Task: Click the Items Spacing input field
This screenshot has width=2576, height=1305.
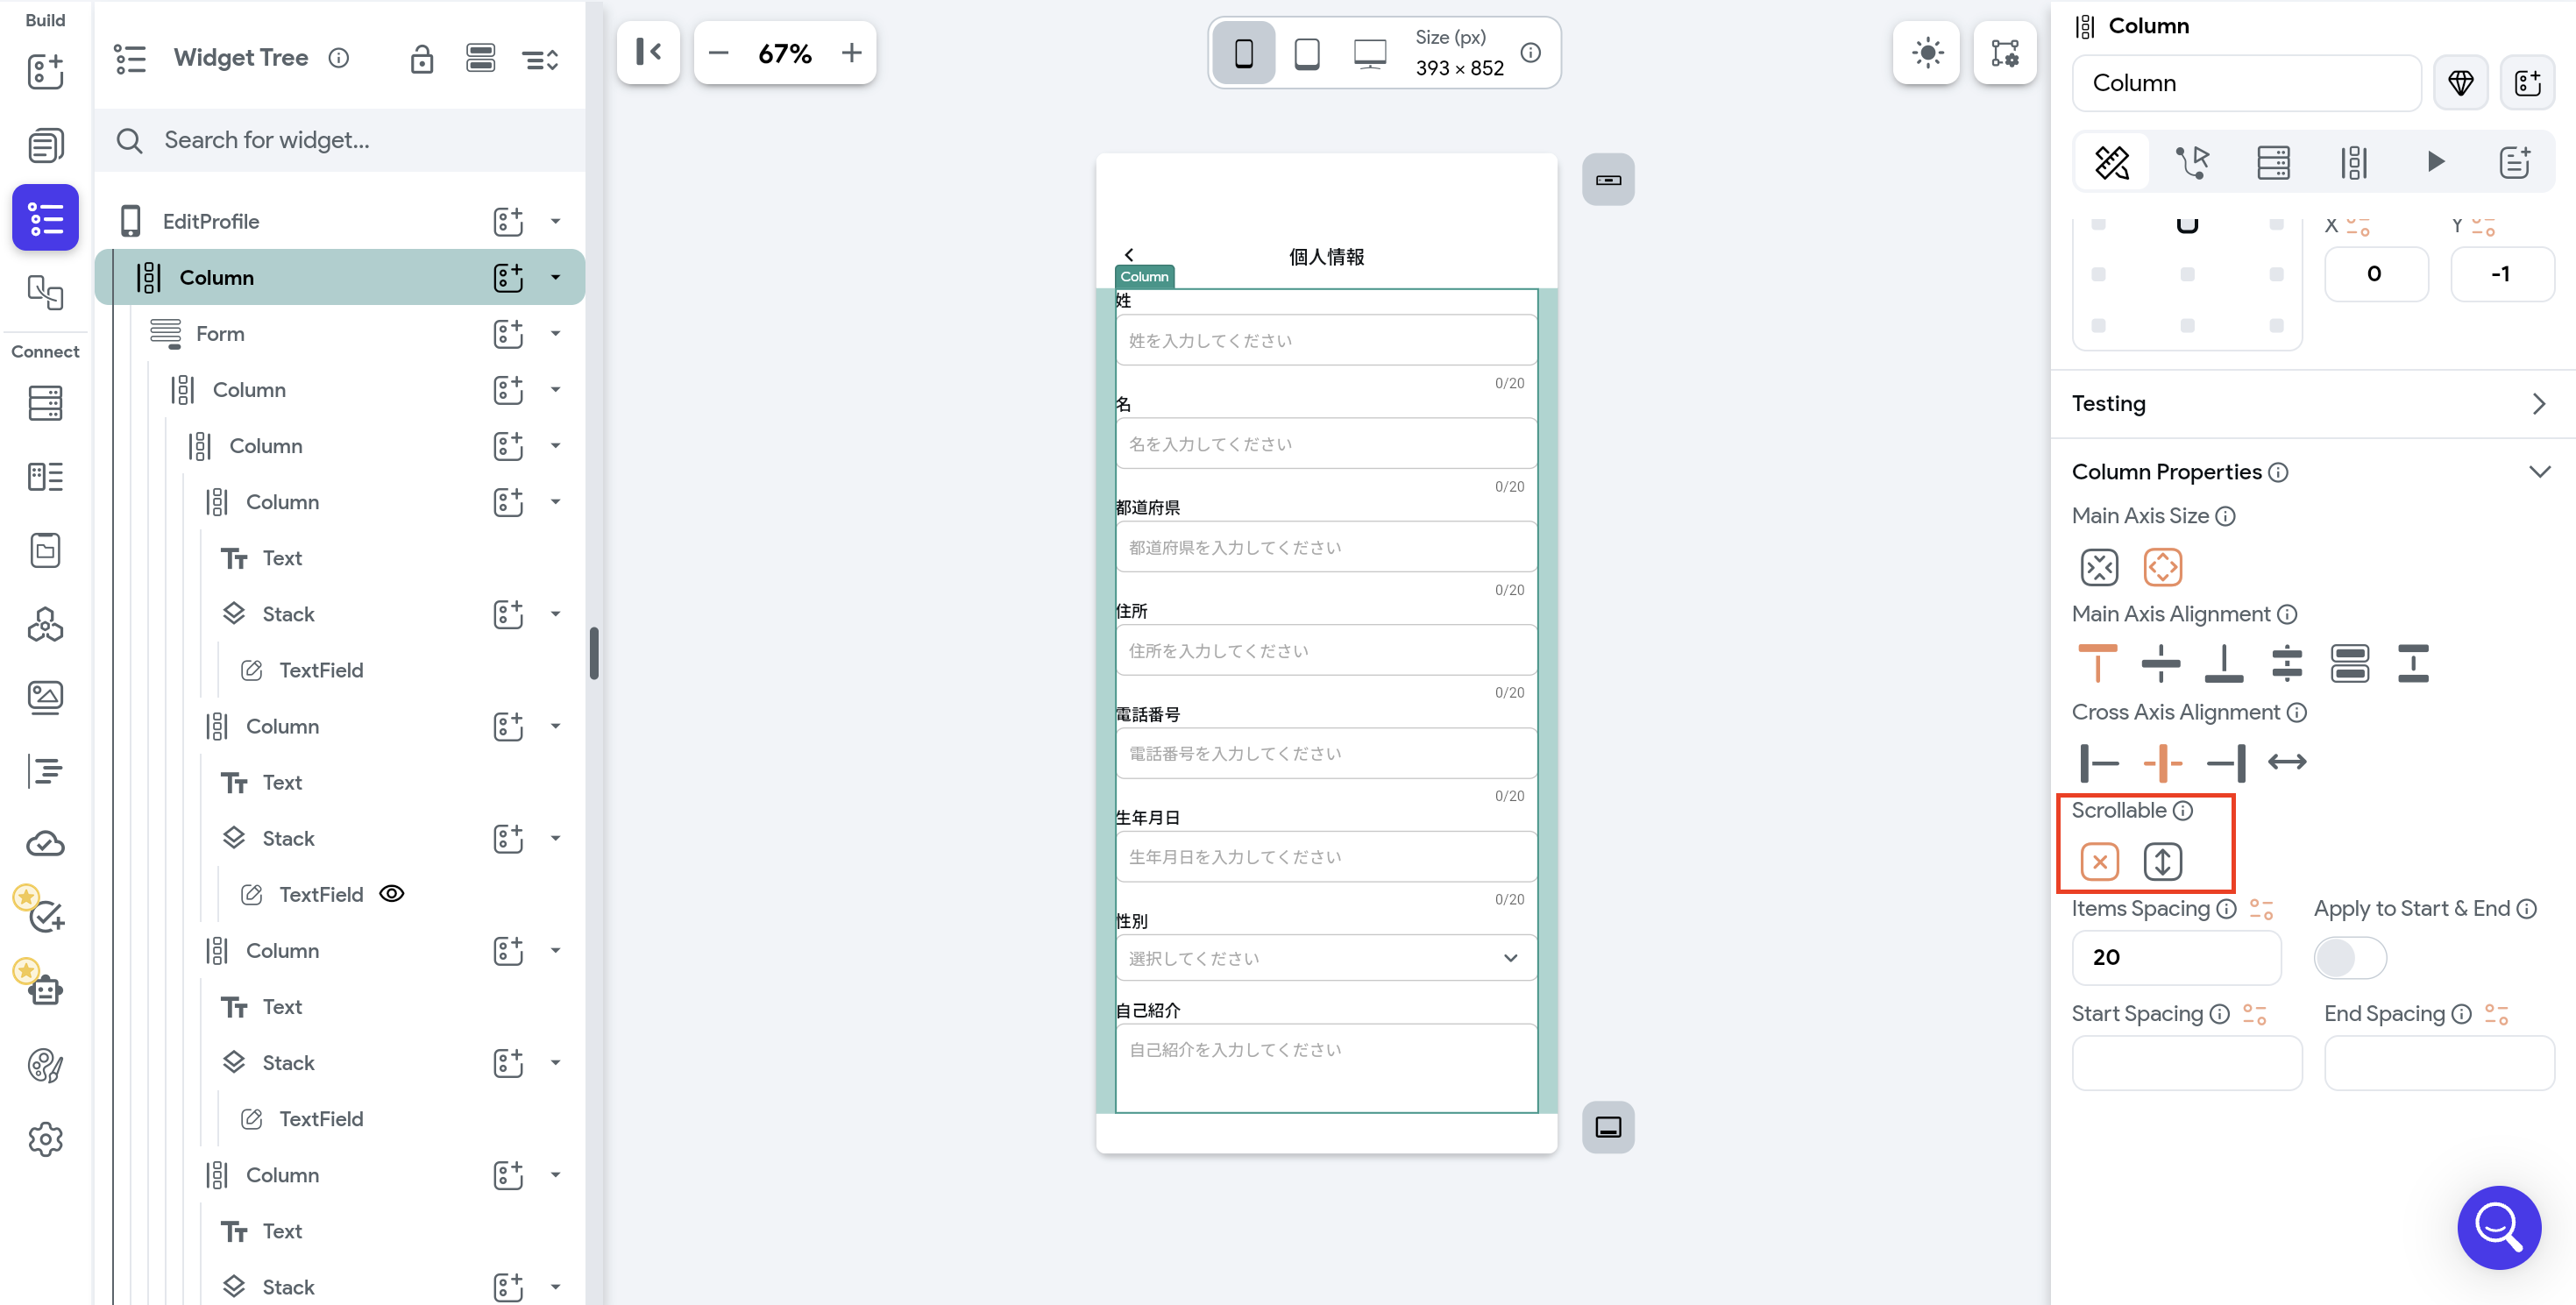Action: coord(2176,958)
